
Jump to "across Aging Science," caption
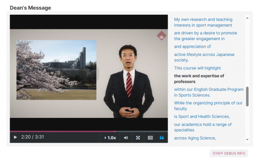click(x=195, y=138)
